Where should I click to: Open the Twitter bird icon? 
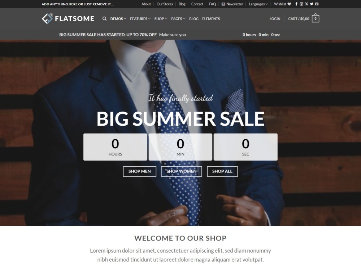tap(312, 4)
